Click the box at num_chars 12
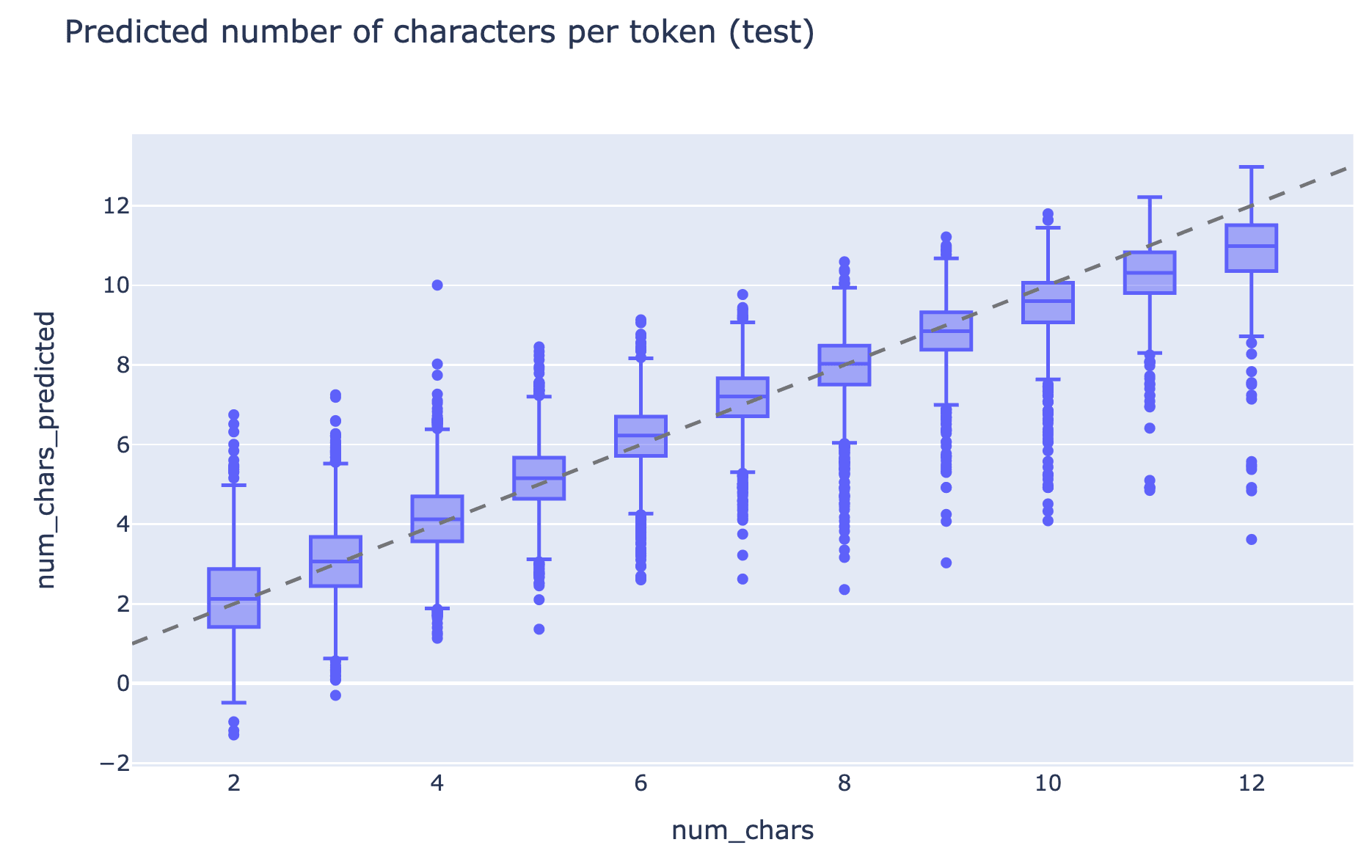 1252,248
